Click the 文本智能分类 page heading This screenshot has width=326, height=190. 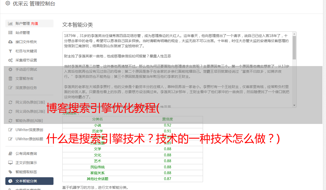coord(78,25)
